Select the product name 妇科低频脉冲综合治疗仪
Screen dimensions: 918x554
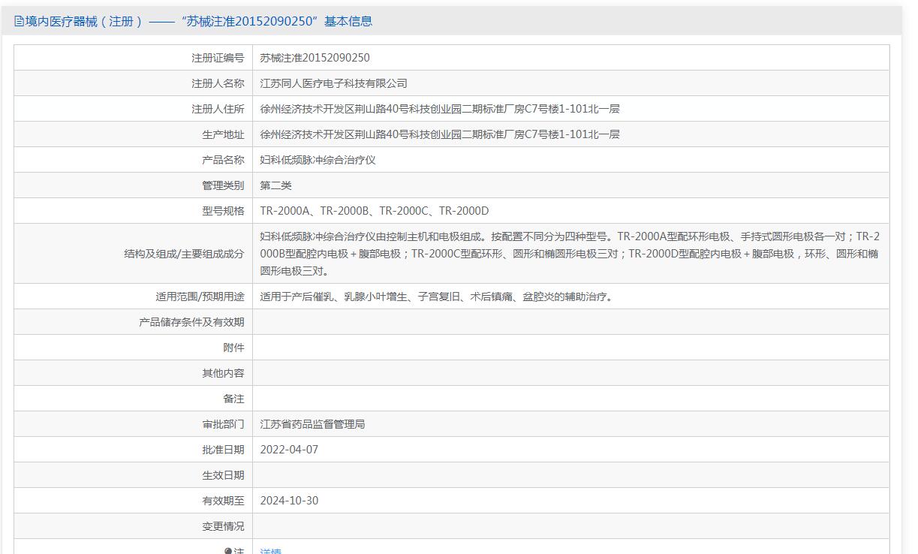[x=318, y=160]
